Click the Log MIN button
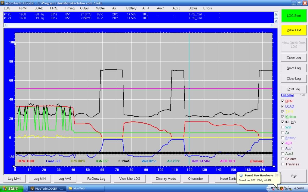The width and height of the screenshot is (308, 192). [x=39, y=179]
